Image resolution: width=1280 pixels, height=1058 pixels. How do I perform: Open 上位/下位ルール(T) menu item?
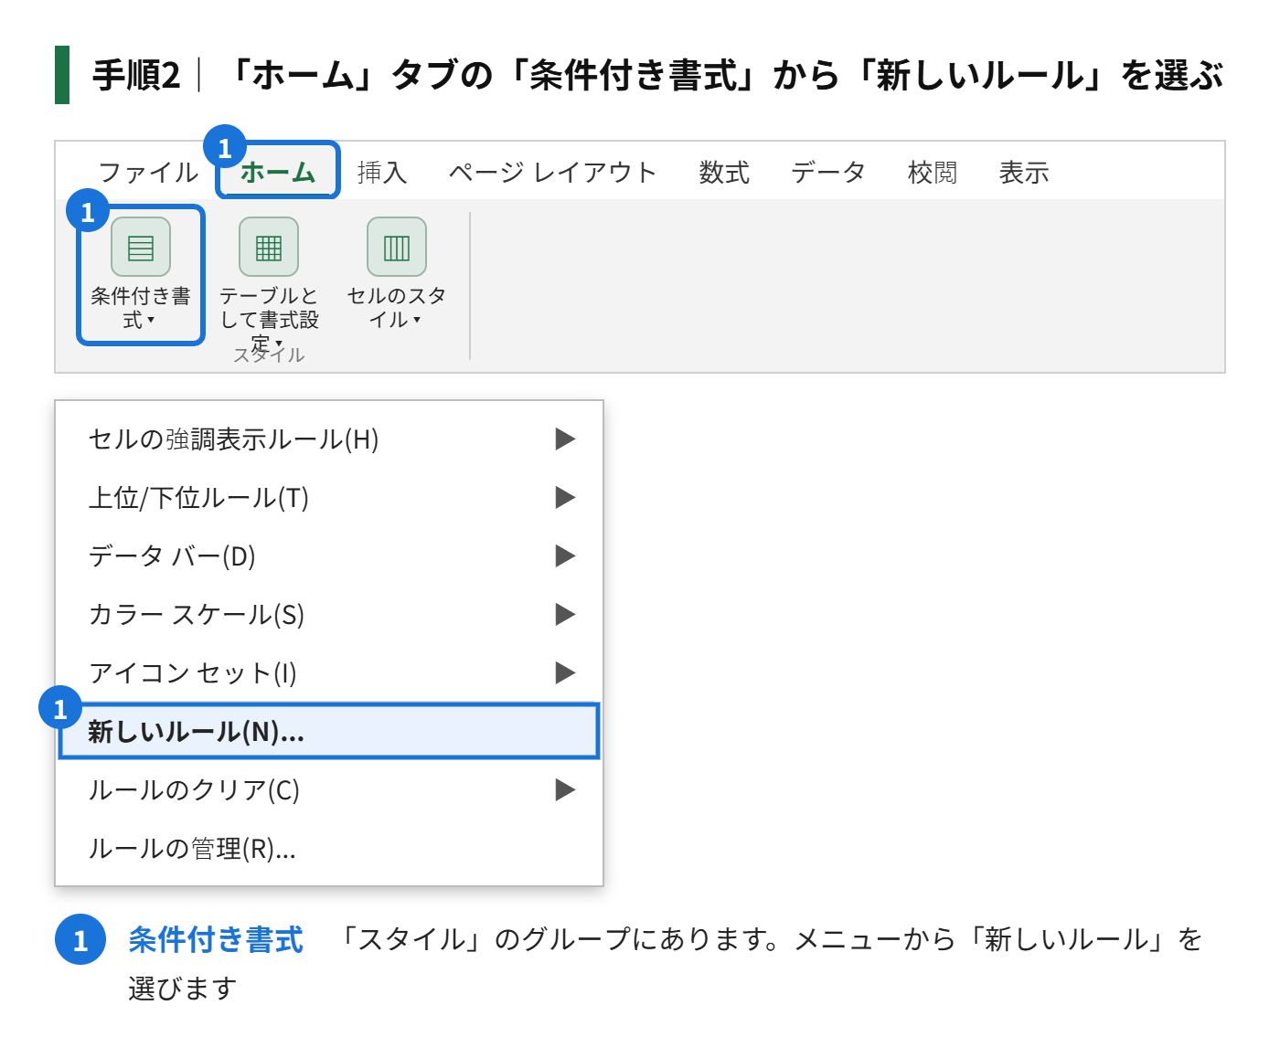click(x=329, y=498)
